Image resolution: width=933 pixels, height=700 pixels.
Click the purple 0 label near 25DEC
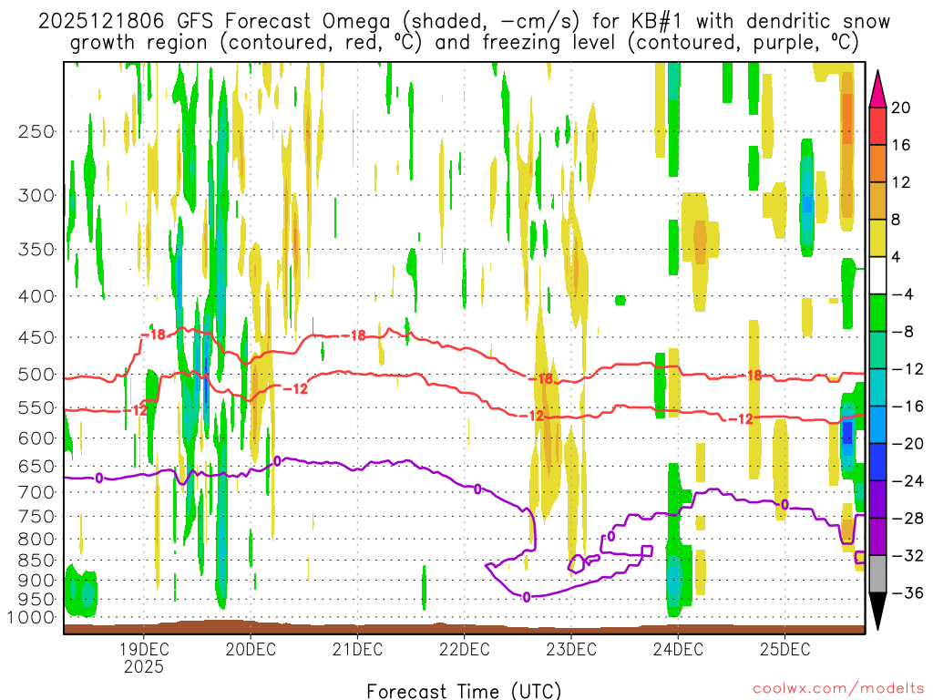pyautogui.click(x=784, y=505)
